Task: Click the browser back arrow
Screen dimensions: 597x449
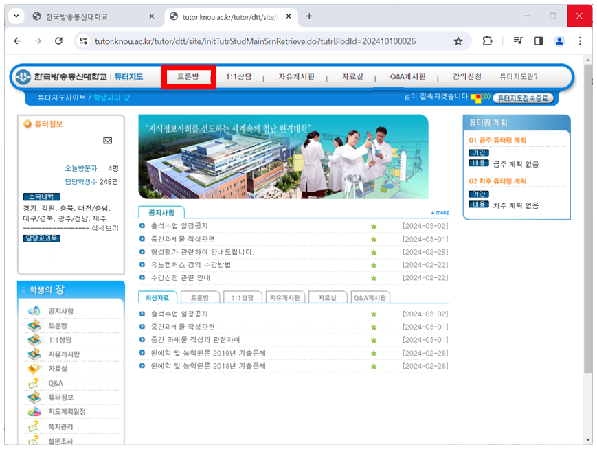Action: (x=17, y=41)
